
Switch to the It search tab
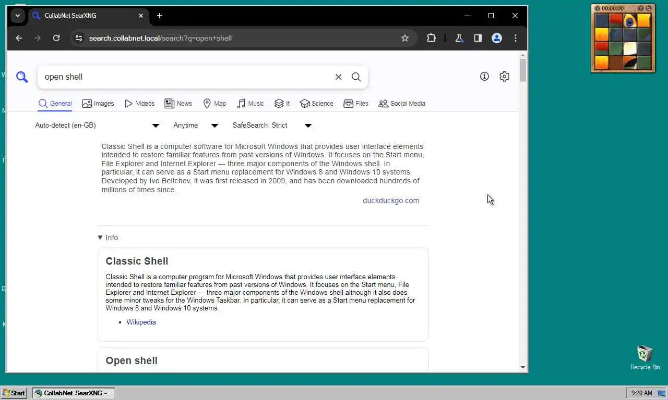282,104
